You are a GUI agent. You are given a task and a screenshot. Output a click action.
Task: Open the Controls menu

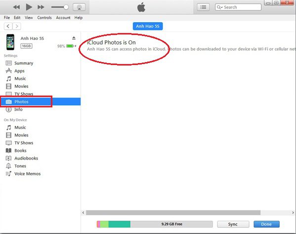point(44,18)
